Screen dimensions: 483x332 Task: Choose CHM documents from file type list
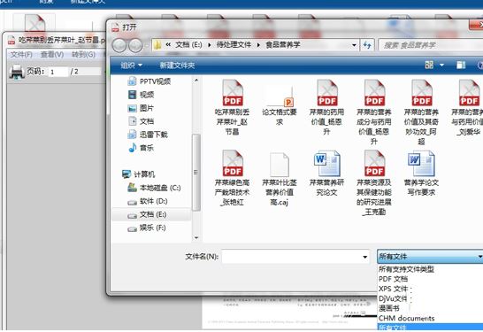(406, 318)
